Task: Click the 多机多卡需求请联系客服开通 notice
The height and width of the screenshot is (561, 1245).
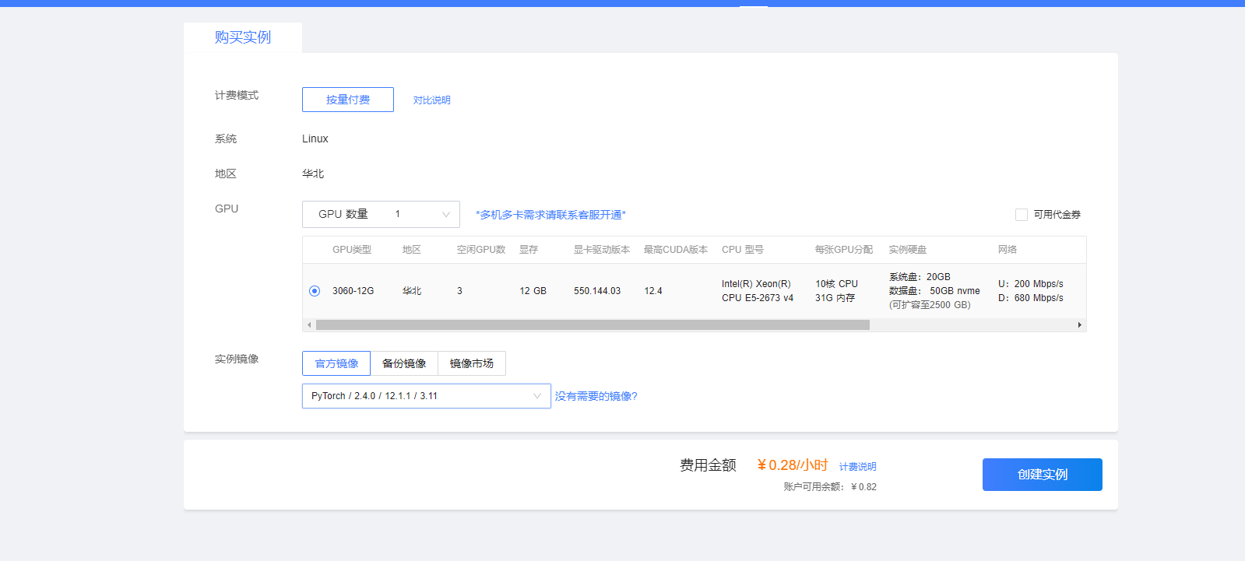Action: point(550,215)
